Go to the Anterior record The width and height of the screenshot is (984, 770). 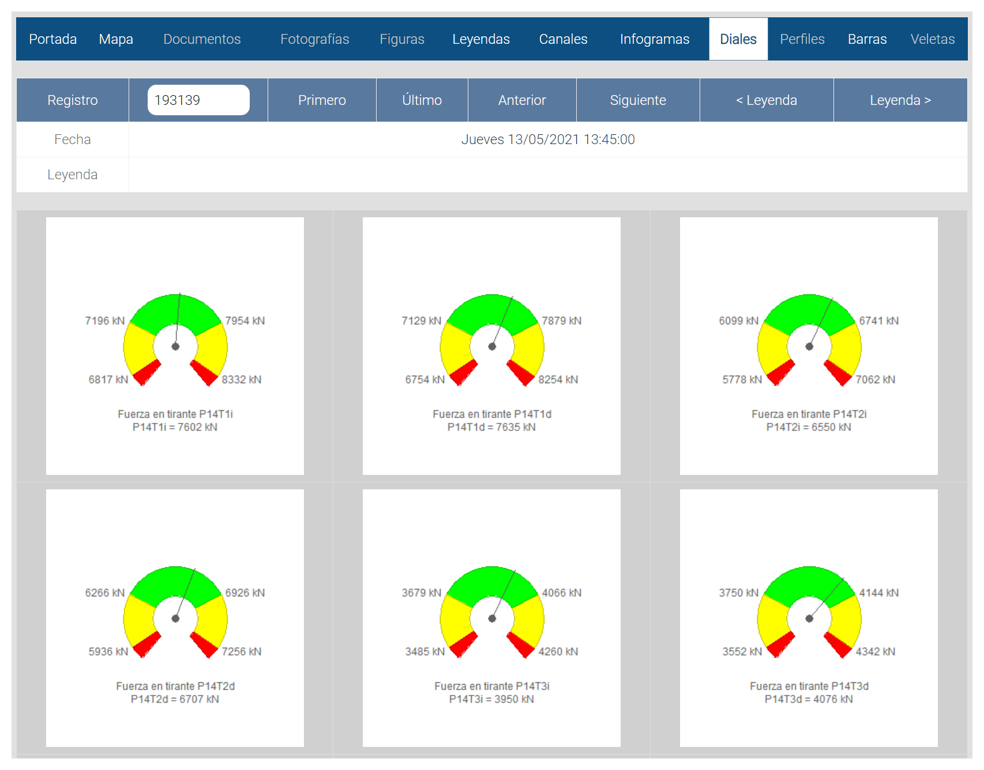[x=521, y=100]
